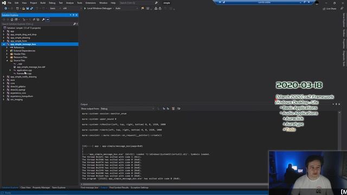Switch to the Find Symbol Results tab

point(119,188)
